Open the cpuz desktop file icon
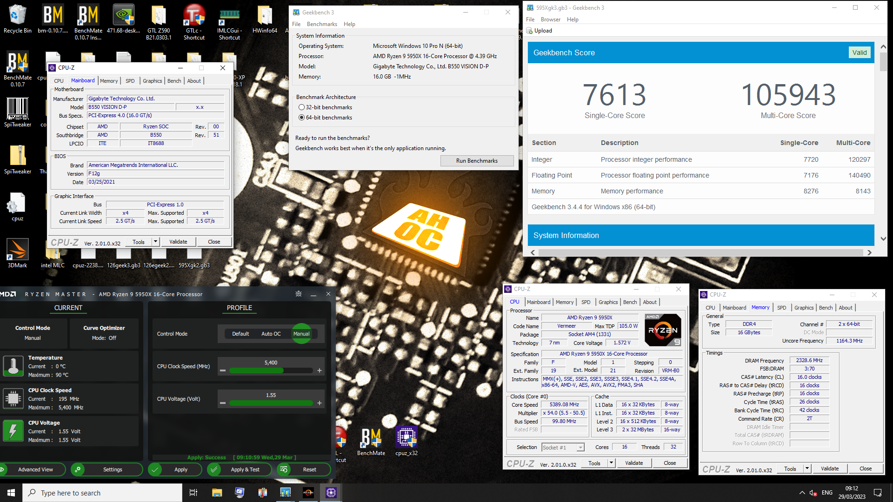 coord(18,206)
